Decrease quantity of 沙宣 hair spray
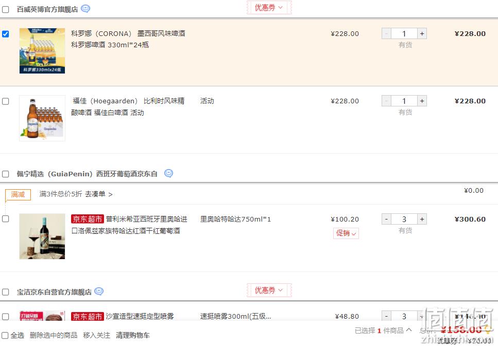 [386, 316]
